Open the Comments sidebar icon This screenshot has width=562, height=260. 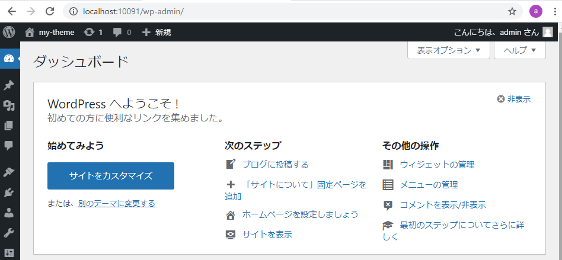(x=9, y=145)
